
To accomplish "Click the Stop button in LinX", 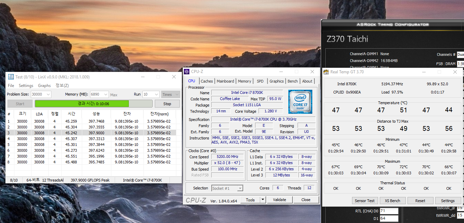I will (167, 104).
